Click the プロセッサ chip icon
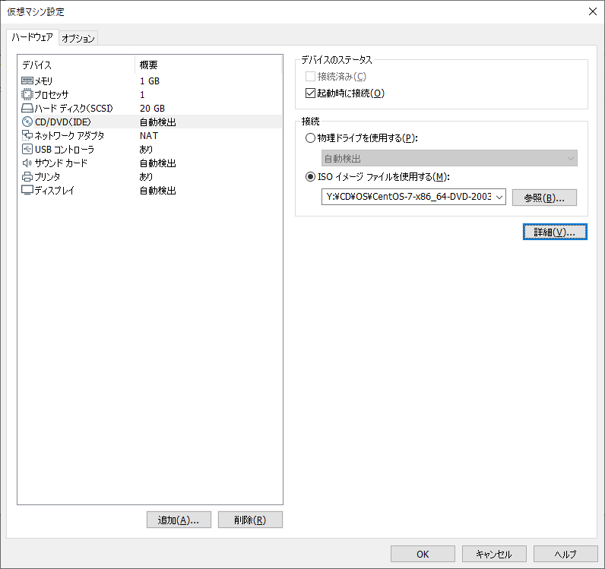605x569 pixels. pos(27,94)
